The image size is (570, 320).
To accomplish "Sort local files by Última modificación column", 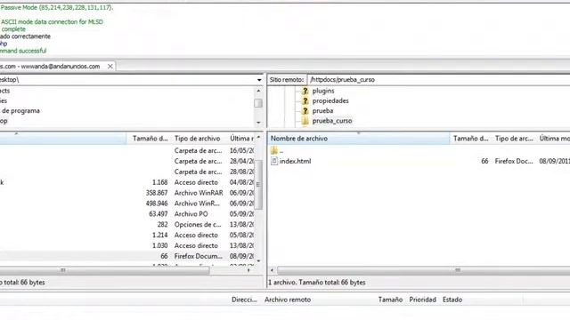I will [241, 139].
